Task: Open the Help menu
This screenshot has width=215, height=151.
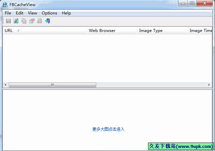Action: [x=66, y=13]
